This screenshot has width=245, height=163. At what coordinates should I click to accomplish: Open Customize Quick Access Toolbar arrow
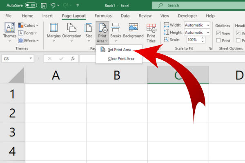tap(78, 5)
